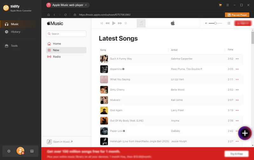The image size is (254, 160).
Task: Open more options for God Again
Action: coord(237,110)
